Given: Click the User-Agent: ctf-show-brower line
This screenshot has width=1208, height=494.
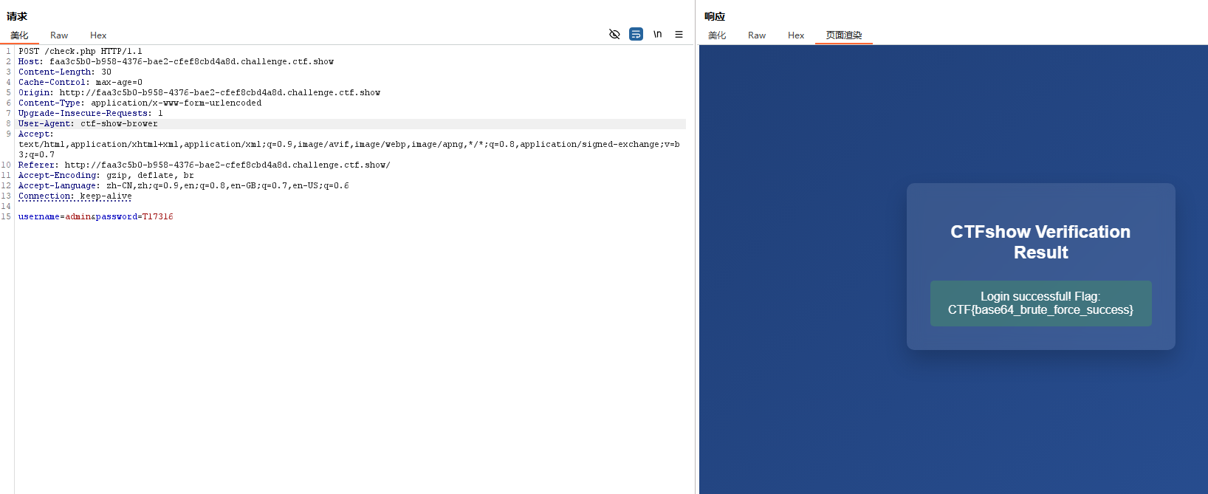Looking at the screenshot, I should 88,124.
